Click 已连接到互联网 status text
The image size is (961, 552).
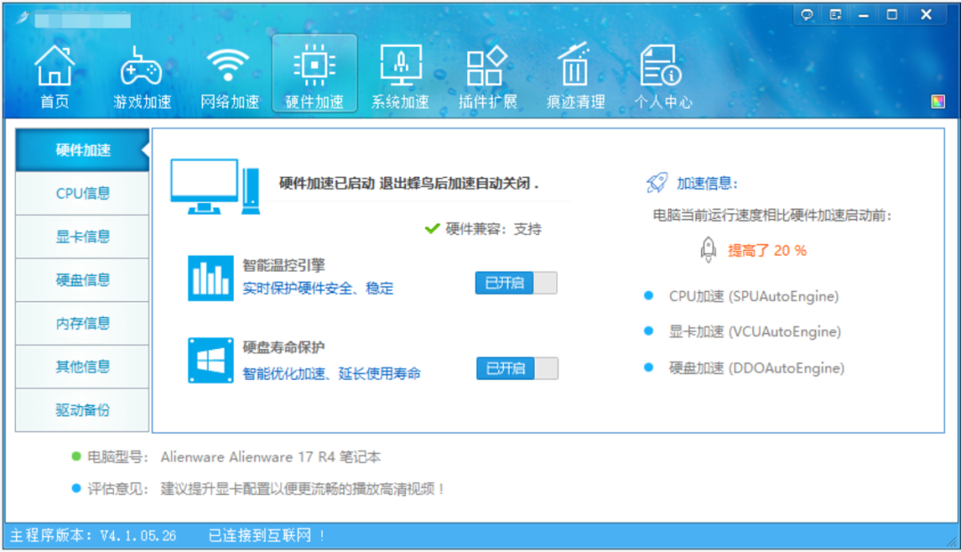(267, 535)
